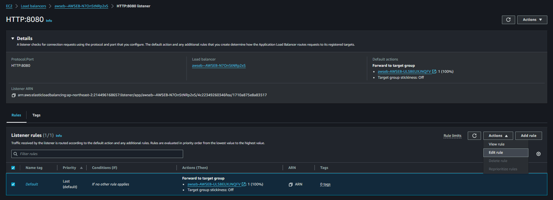This screenshot has height=200, width=553.
Task: Open Load balancer awseb--AWSEB-N7OnStNRp2xS link in Details
Action: click(219, 65)
